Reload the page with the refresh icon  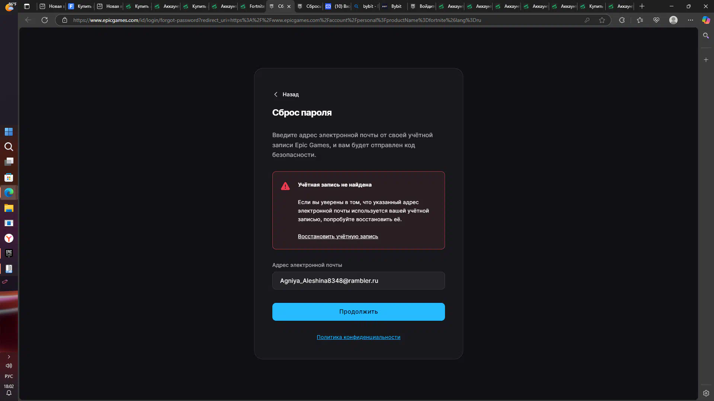click(x=45, y=20)
